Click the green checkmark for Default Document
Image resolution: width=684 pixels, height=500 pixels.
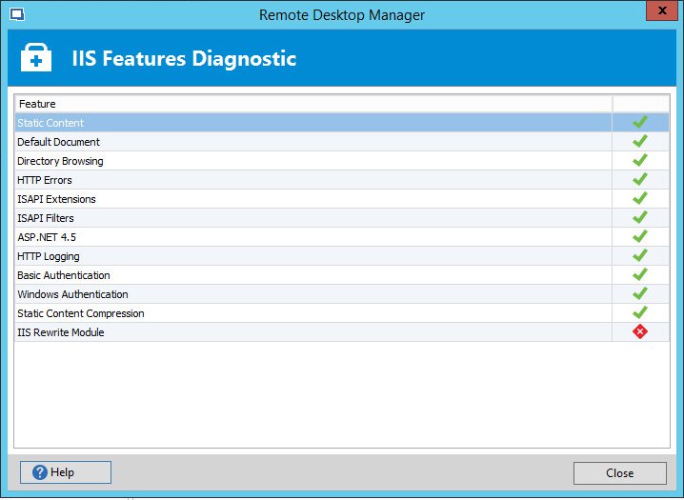tap(640, 141)
